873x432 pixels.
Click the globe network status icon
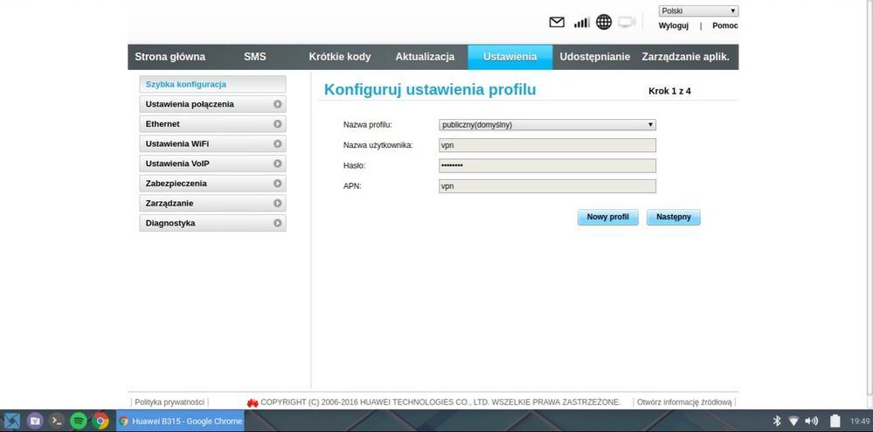[604, 22]
